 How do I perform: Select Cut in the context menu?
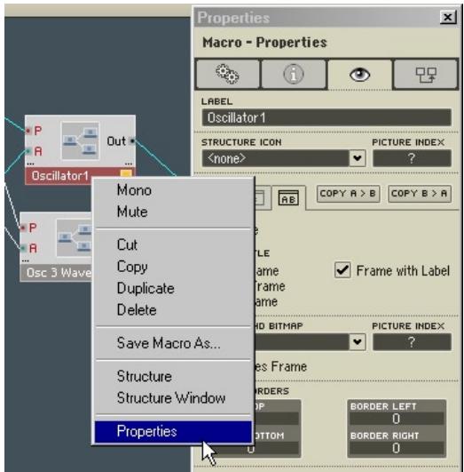pos(173,244)
